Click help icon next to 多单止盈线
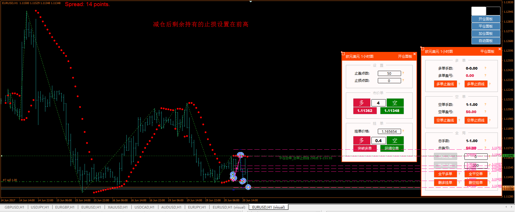This screenshot has height=212, width=515. 459,84
